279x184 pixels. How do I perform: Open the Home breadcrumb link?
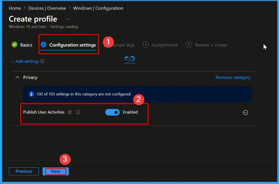[15, 8]
